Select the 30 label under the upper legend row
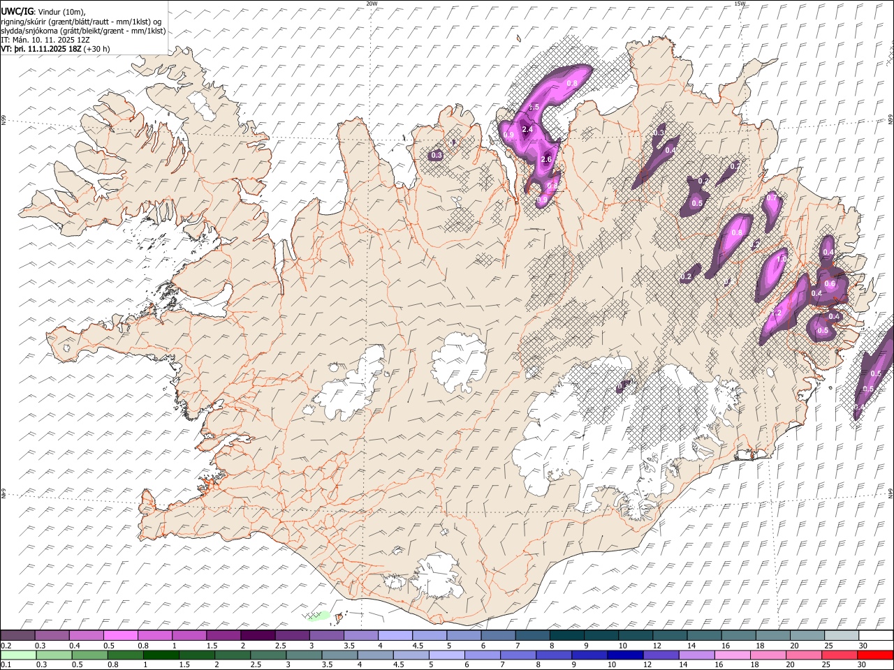The image size is (894, 670). pos(863,646)
